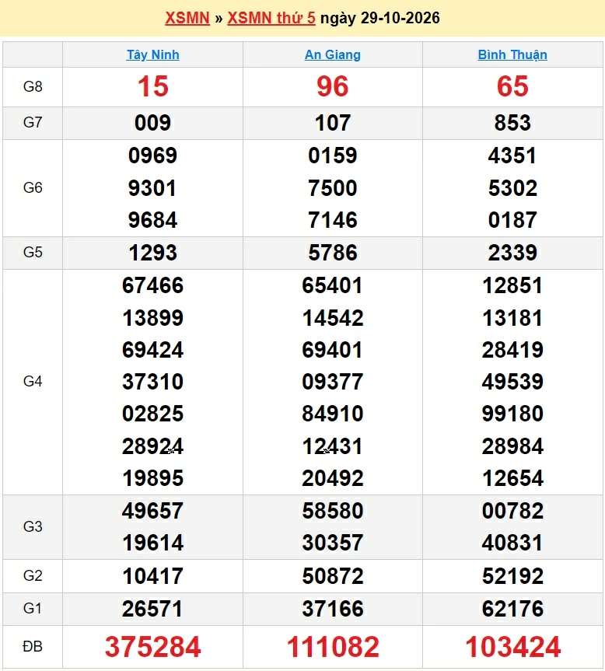This screenshot has width=605, height=671.
Task: Click the G7 row label
Action: pos(33,122)
